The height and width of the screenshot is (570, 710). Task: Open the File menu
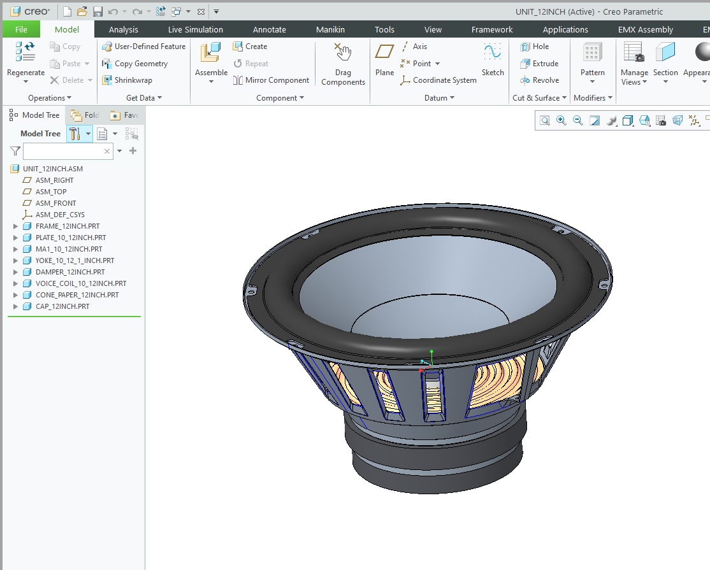tap(21, 29)
